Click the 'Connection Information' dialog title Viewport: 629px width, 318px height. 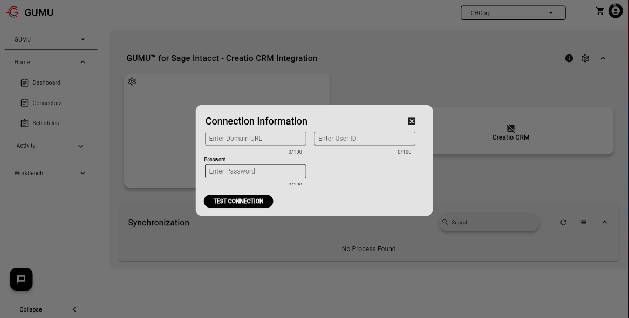click(x=256, y=121)
